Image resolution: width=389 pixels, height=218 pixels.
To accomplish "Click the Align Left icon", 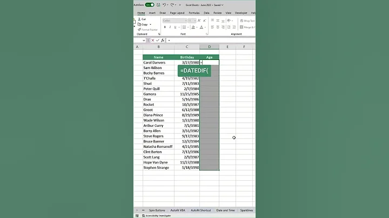I will pos(212,27).
